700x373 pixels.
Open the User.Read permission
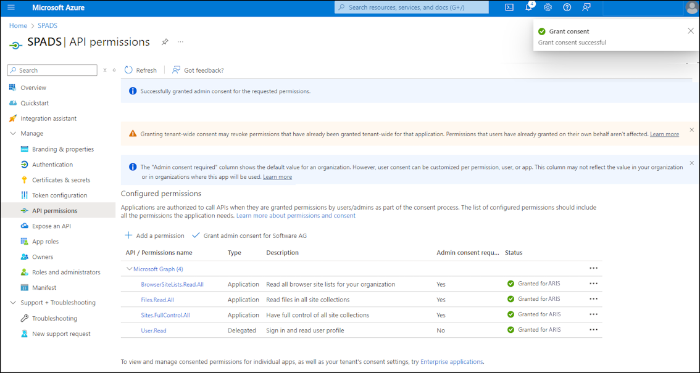(154, 330)
